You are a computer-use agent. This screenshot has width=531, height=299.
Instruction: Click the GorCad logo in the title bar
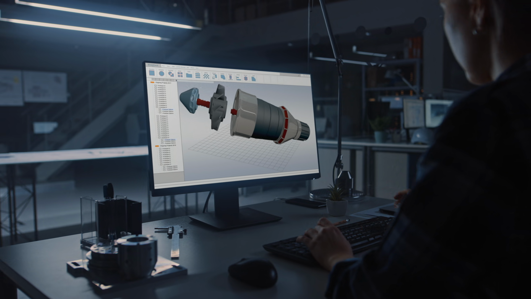[x=153, y=65]
